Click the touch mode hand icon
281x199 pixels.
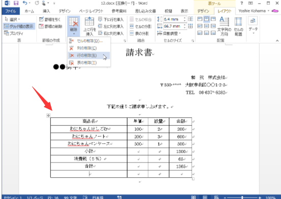click(44, 3)
